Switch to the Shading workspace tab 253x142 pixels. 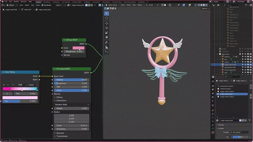pos(87,2)
